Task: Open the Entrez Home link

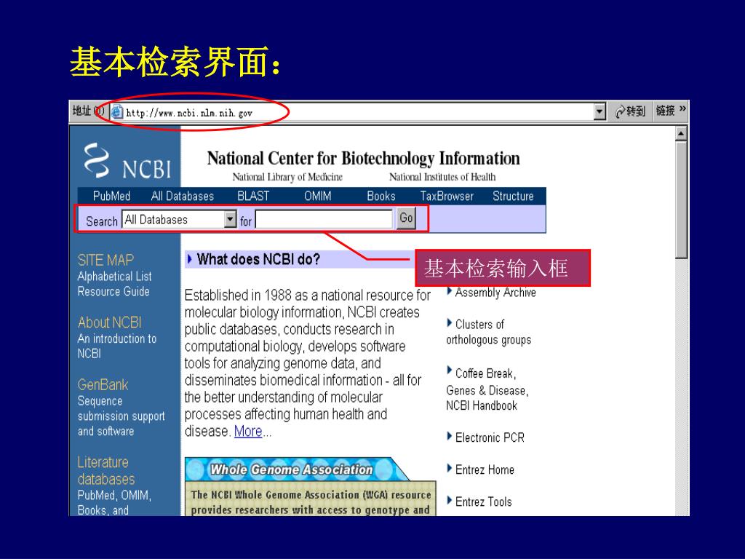Action: (485, 469)
